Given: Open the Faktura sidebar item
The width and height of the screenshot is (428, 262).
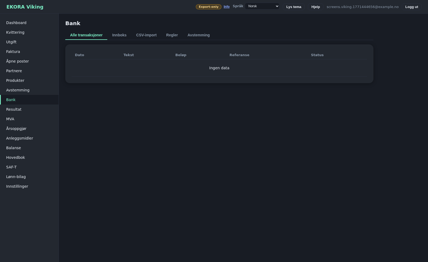Looking at the screenshot, I should [13, 52].
